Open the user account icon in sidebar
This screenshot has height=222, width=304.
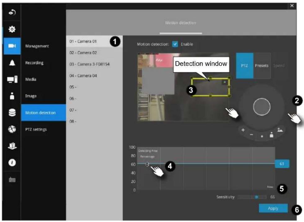pos(12,96)
